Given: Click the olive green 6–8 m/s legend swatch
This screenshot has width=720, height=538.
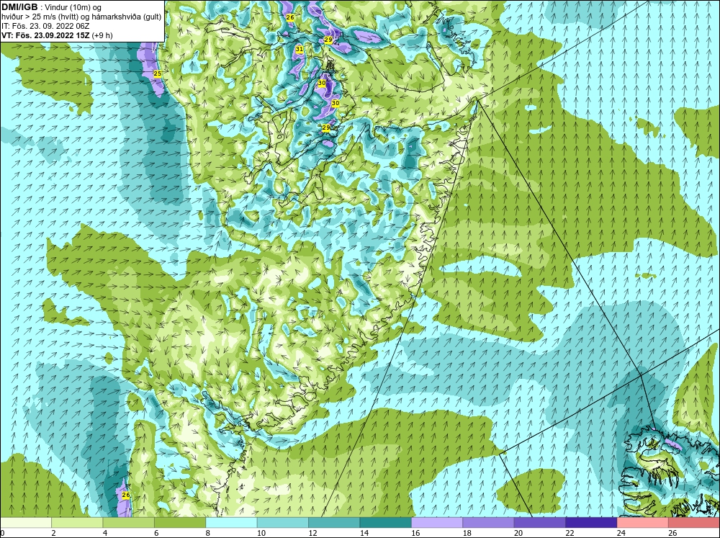Looking at the screenshot, I should 180,522.
